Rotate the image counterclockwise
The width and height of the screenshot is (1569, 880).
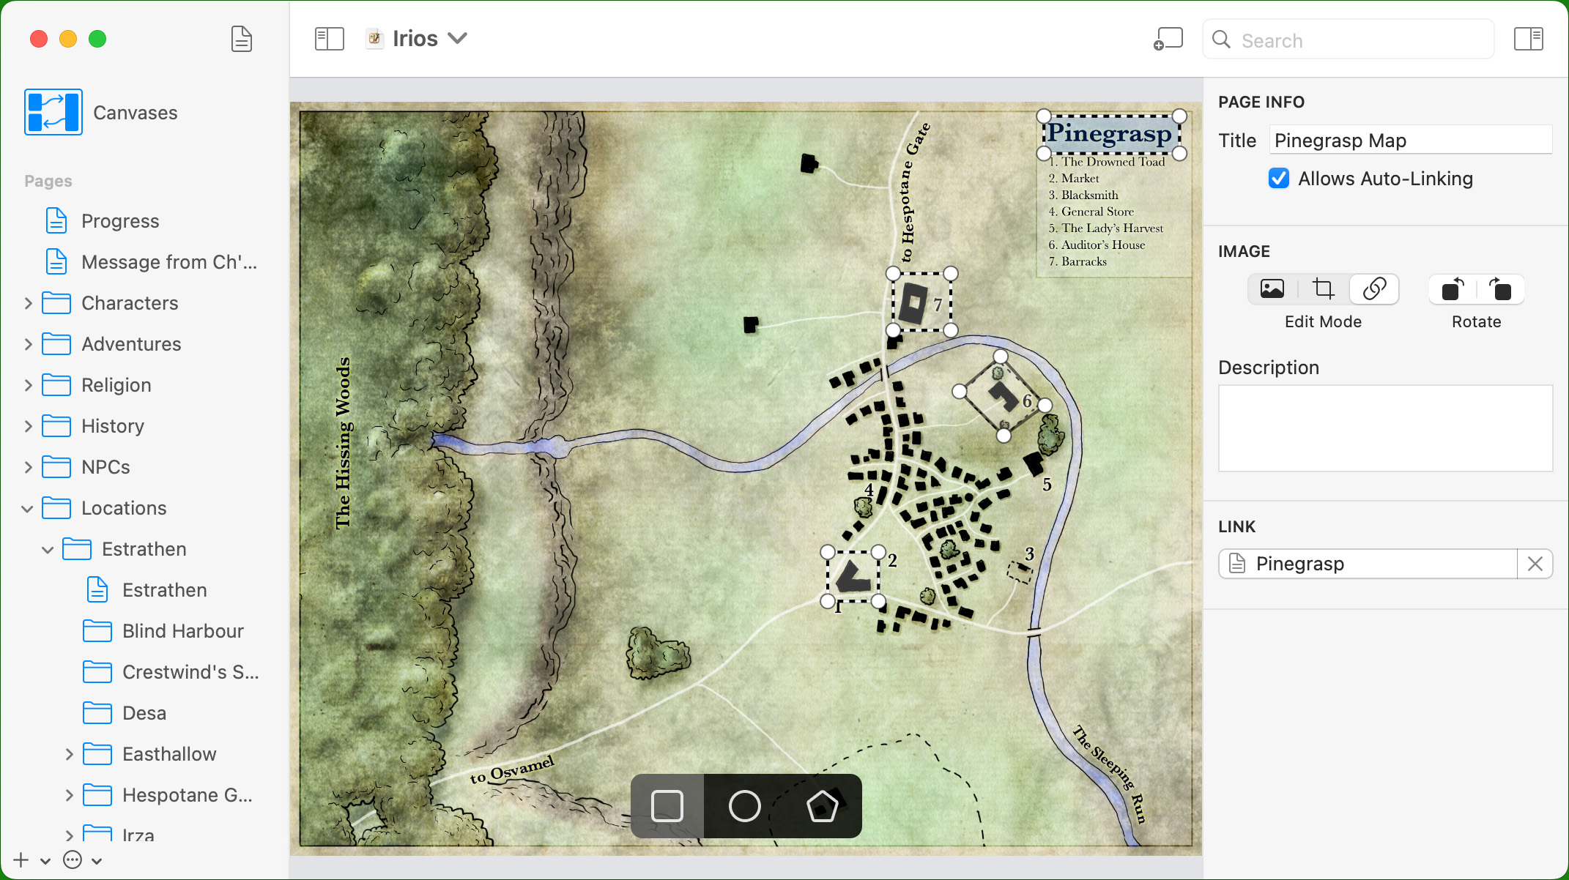coord(1453,289)
